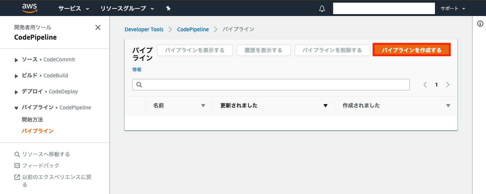
Task: Click the 作成されました column header text
Action: tap(361, 106)
